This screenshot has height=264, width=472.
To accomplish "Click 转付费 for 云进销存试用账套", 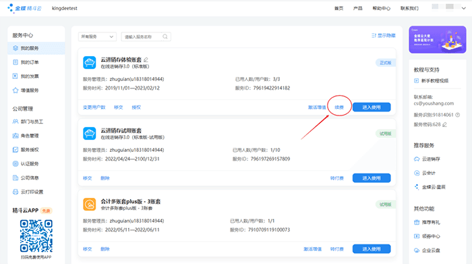I will pyautogui.click(x=337, y=178).
